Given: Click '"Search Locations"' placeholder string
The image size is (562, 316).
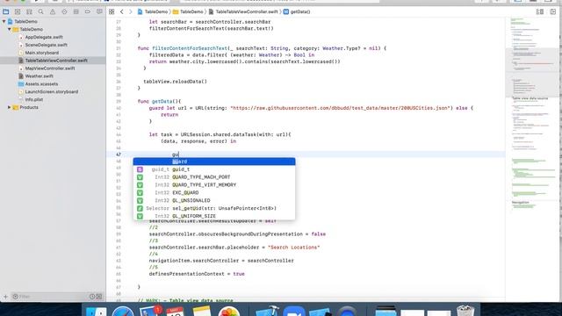Looking at the screenshot, I should 293,248.
